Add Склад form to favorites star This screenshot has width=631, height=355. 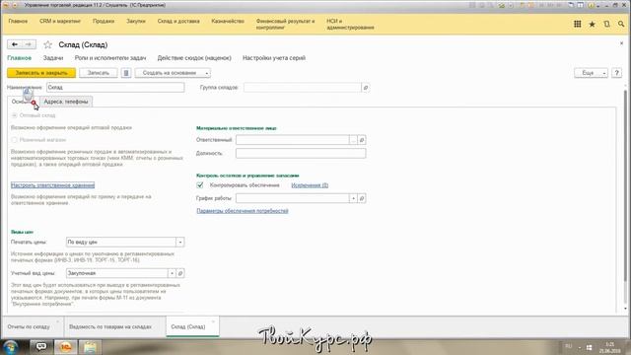click(x=48, y=44)
